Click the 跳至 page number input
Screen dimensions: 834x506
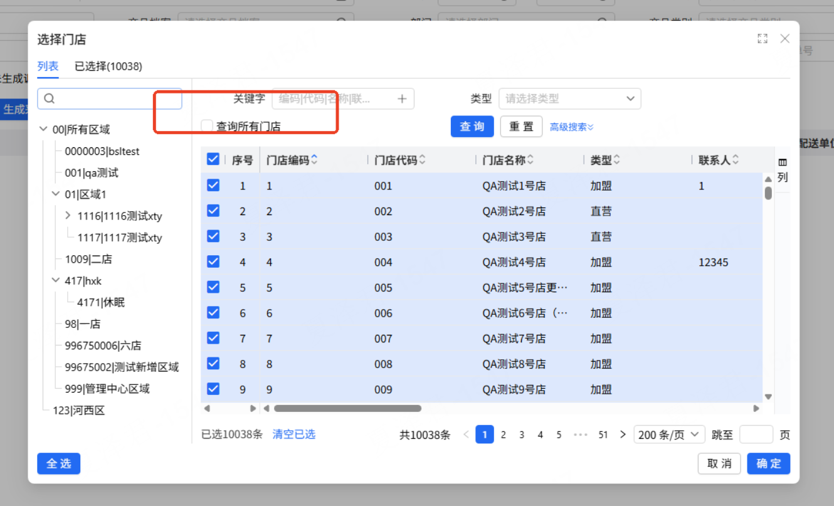(756, 435)
